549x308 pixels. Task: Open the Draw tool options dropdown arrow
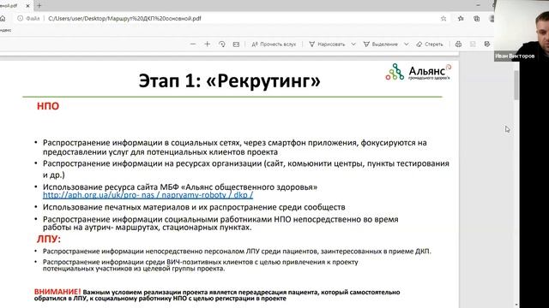(x=353, y=44)
